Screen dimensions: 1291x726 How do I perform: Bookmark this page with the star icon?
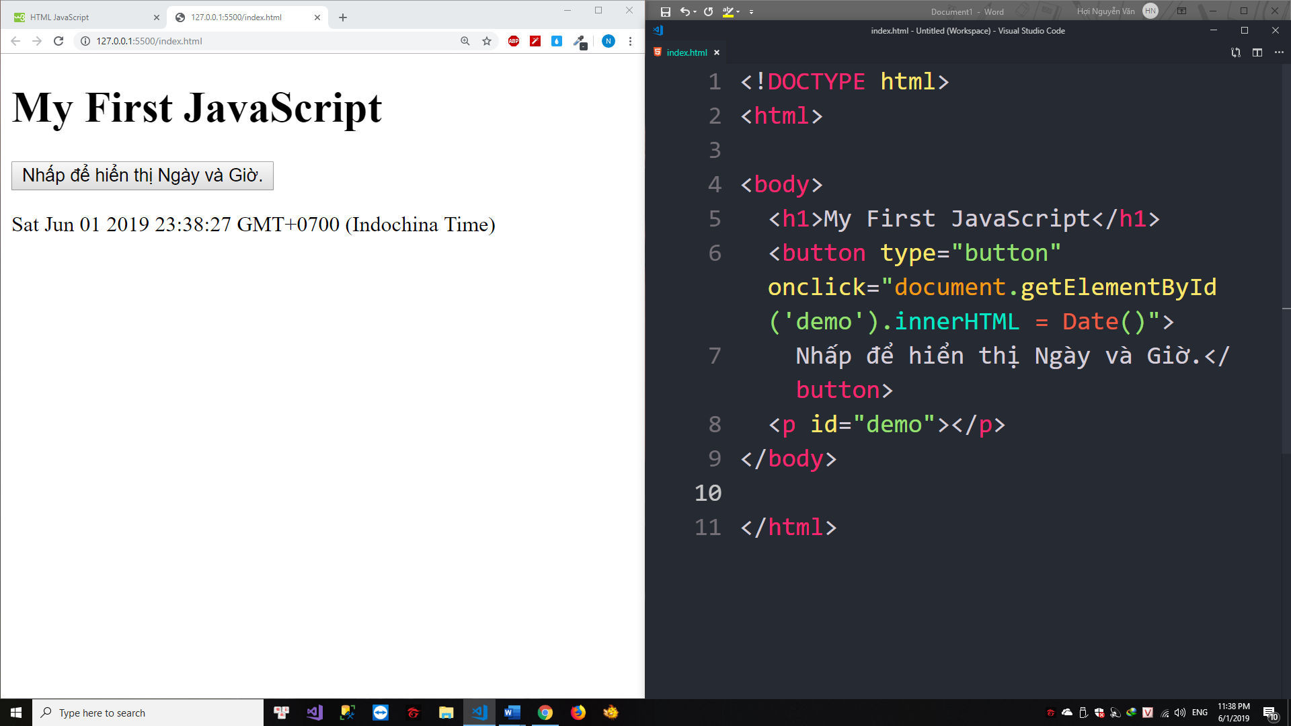point(487,41)
